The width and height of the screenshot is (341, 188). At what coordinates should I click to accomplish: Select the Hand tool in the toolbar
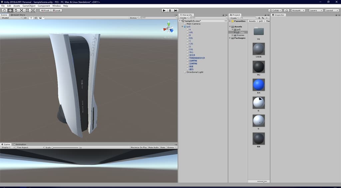pyautogui.click(x=4, y=10)
